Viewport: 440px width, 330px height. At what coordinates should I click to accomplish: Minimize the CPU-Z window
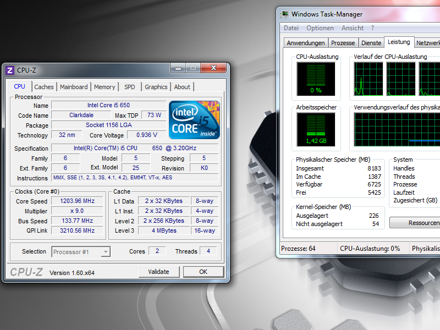click(x=178, y=68)
